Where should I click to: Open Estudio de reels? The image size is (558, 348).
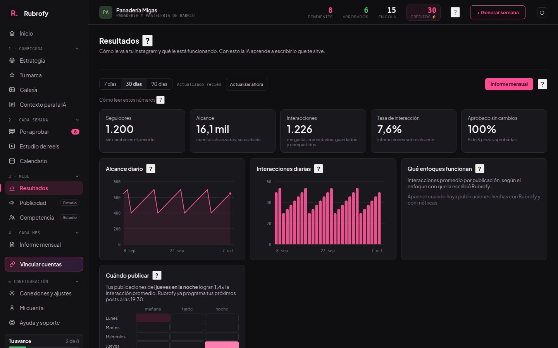coord(44,147)
